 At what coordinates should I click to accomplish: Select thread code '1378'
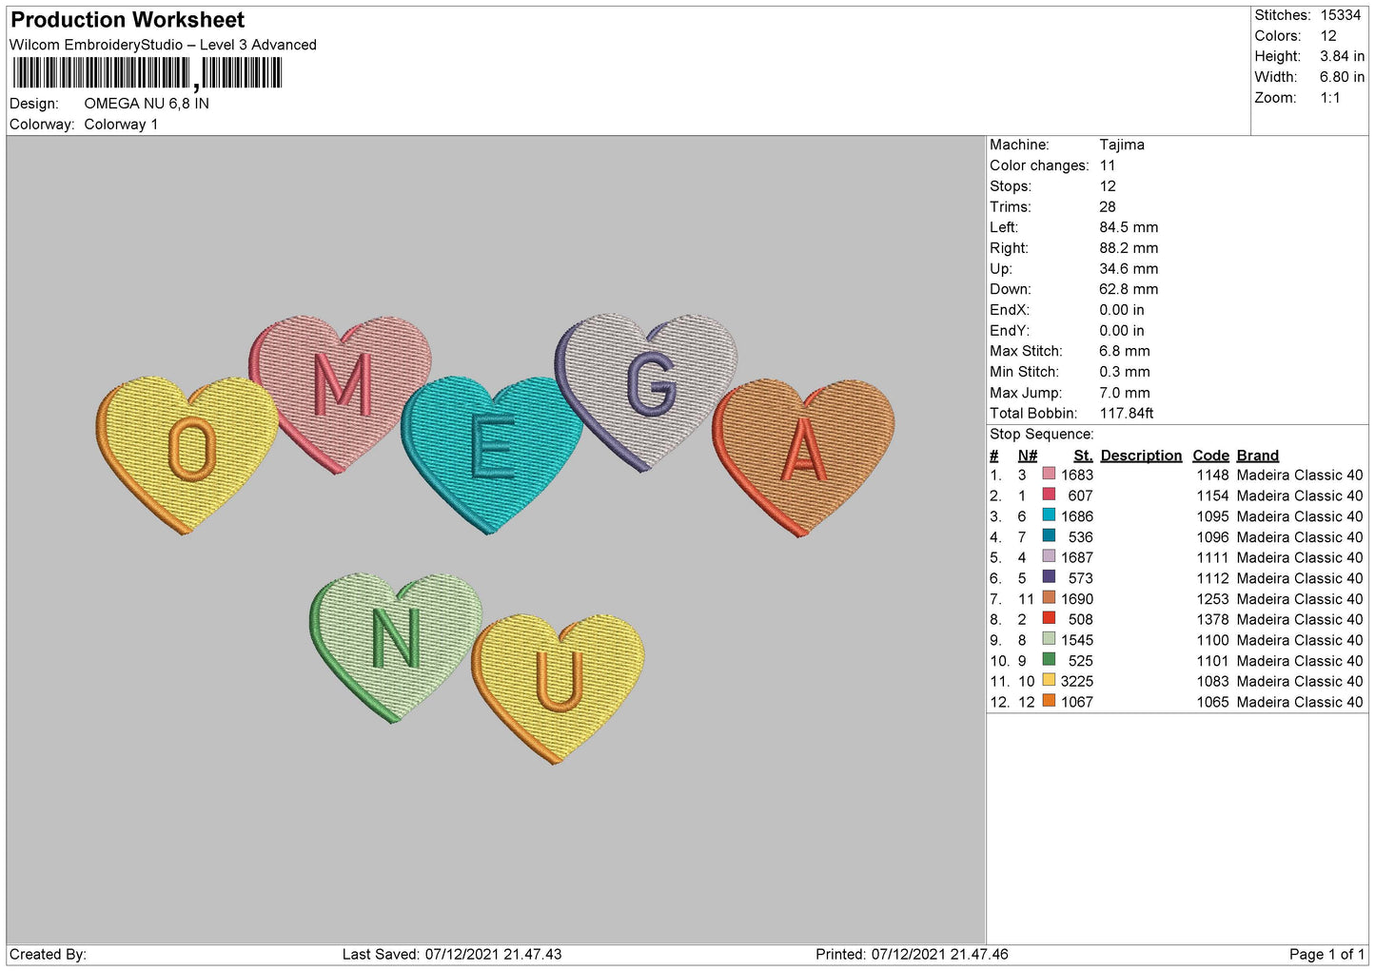1213,619
